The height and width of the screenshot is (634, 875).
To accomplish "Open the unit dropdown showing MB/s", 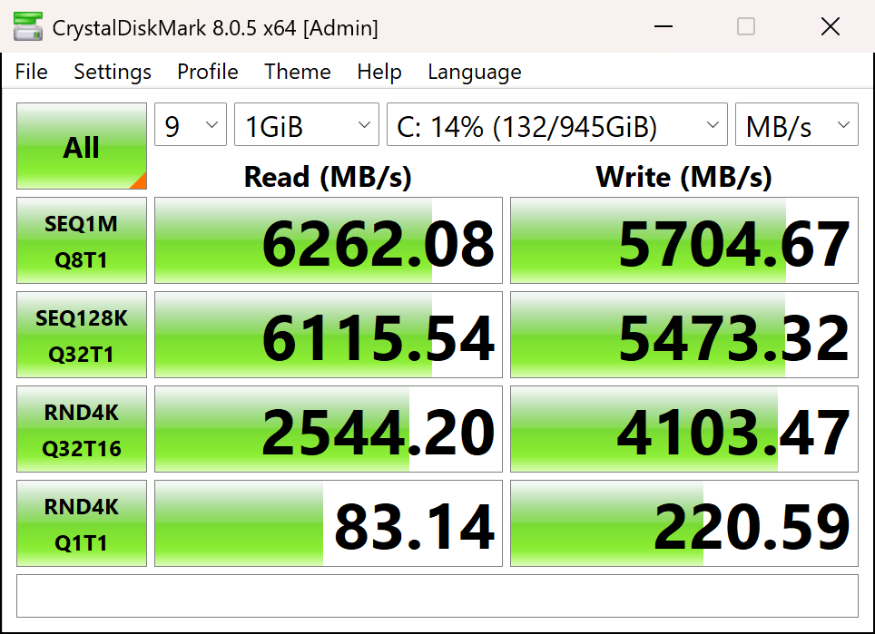I will [797, 124].
